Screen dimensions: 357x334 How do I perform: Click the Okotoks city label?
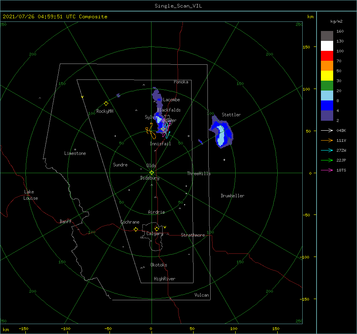tap(159, 265)
